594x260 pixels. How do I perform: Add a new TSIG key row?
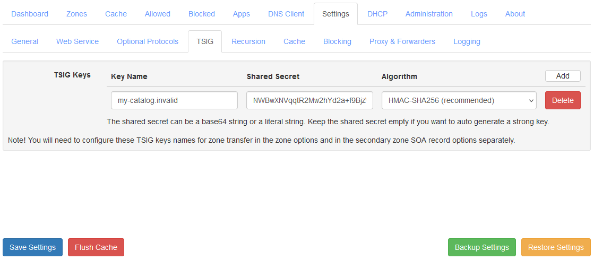(x=563, y=76)
